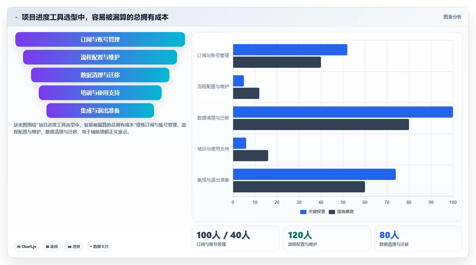Viewport: 476px width, 265px height.
Task: Click dark bar for 流程配置与维护
Action: tap(246, 93)
